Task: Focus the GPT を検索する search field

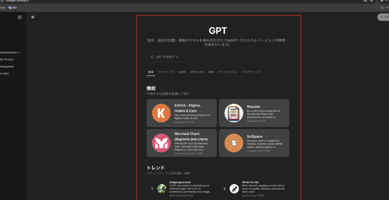Action: [x=218, y=57]
